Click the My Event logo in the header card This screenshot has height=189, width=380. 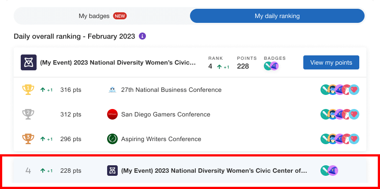[x=29, y=62]
